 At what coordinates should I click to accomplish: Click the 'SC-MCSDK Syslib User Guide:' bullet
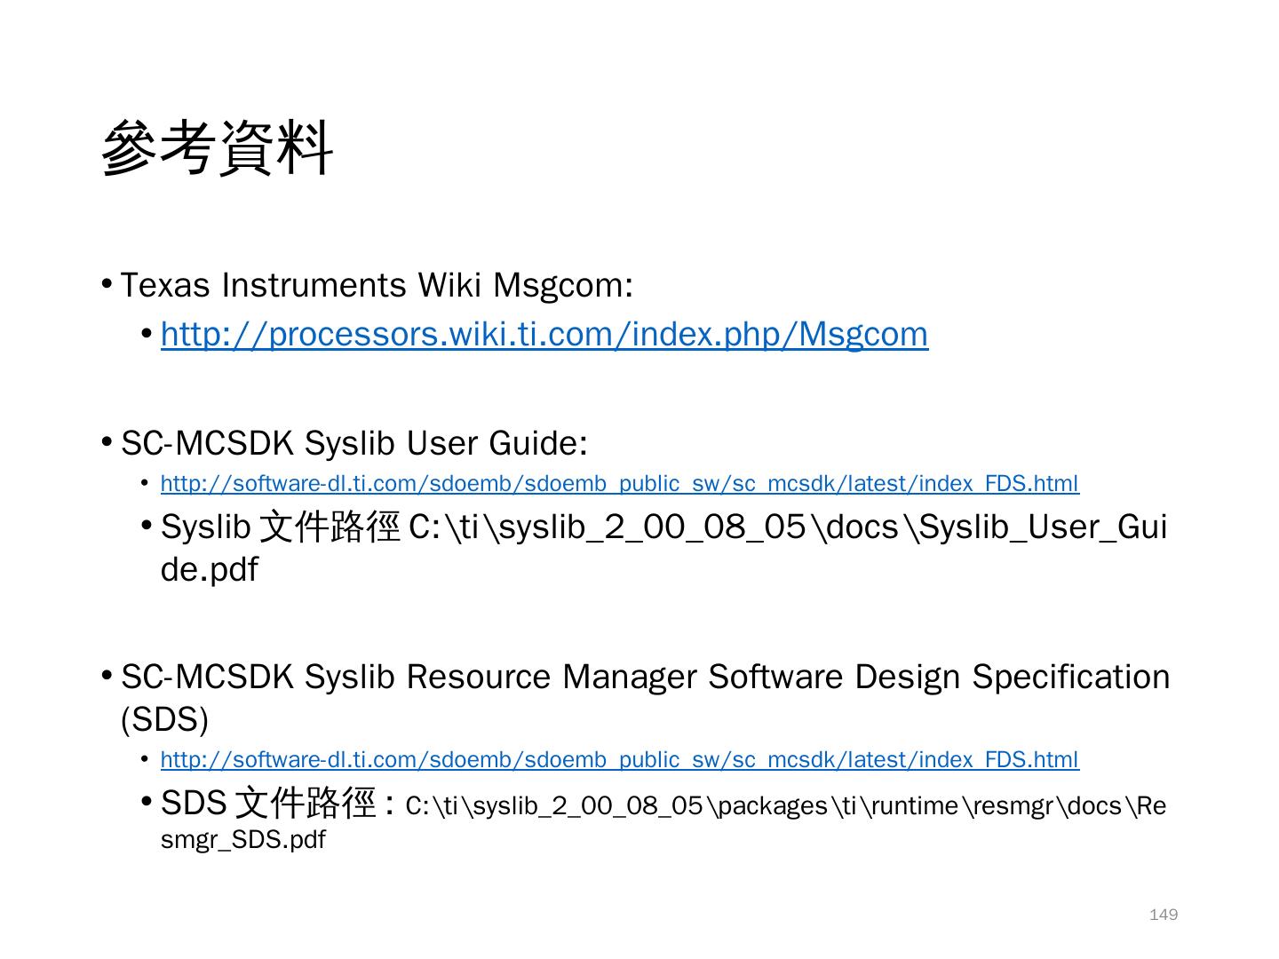(x=354, y=443)
